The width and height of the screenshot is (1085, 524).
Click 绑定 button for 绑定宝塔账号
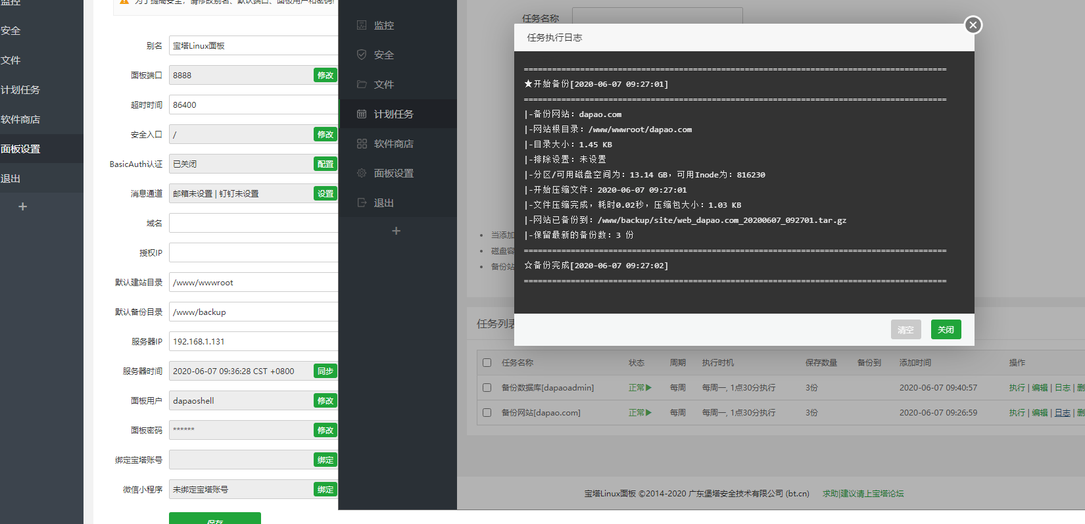click(x=325, y=460)
